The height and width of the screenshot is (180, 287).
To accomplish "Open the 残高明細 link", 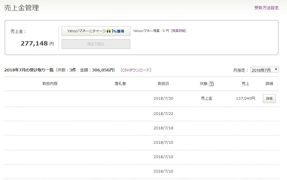I will pos(178,31).
